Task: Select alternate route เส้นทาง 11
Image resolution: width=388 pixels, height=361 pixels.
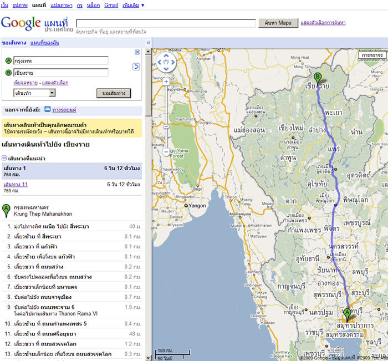Action: [x=16, y=184]
